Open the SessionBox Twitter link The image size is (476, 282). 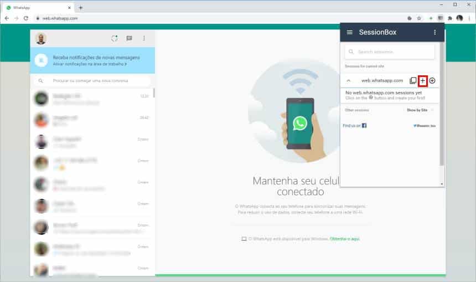[x=425, y=126]
